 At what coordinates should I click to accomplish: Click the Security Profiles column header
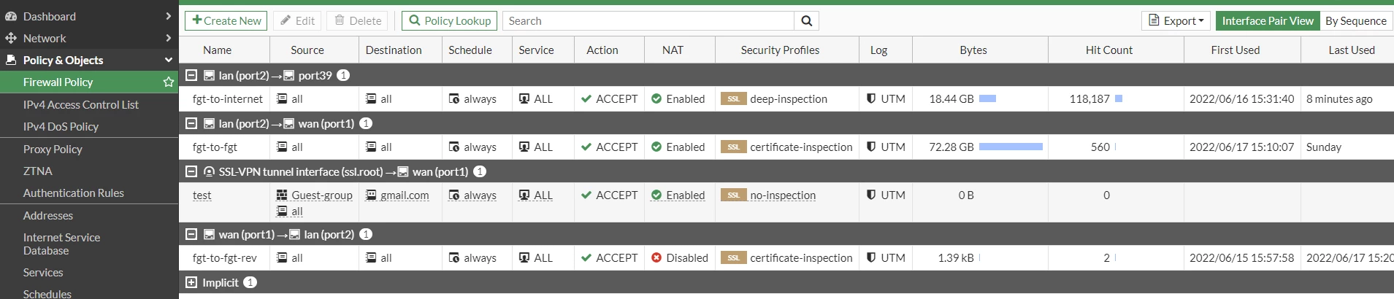[x=780, y=50]
